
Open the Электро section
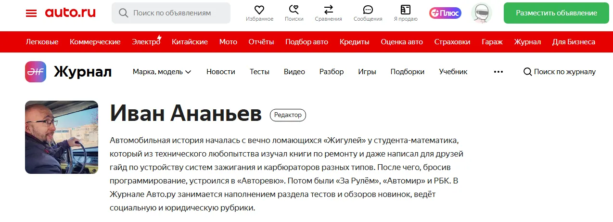147,41
